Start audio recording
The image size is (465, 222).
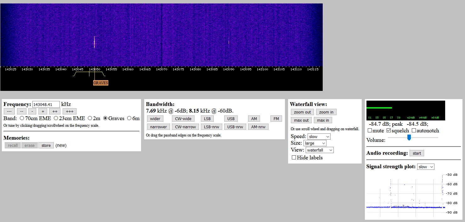417,153
